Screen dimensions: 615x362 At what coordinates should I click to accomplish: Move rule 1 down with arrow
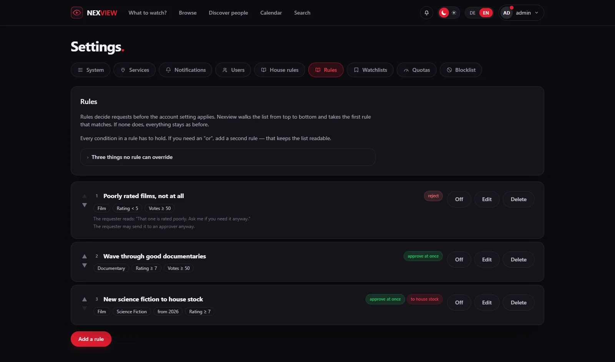85,205
